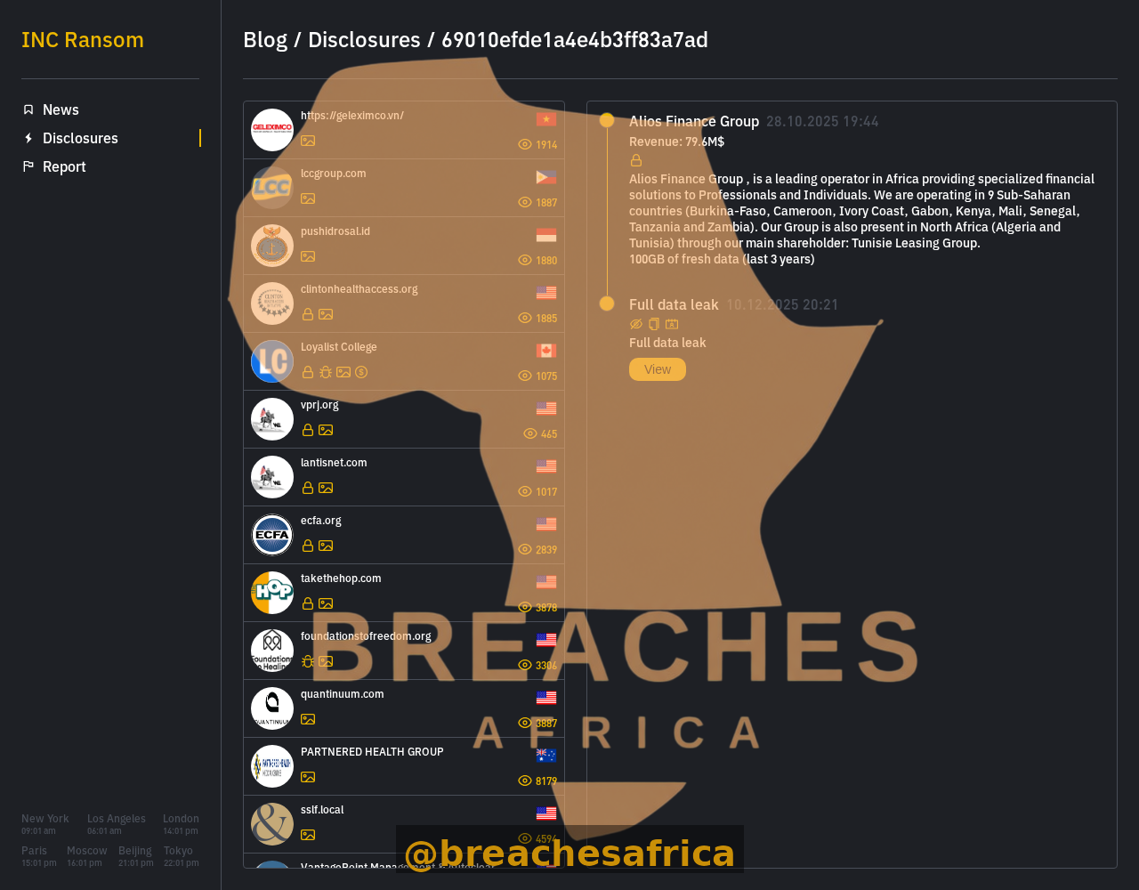
Task: Click the bug icon under foundationstofreedom.org
Action: point(308,661)
